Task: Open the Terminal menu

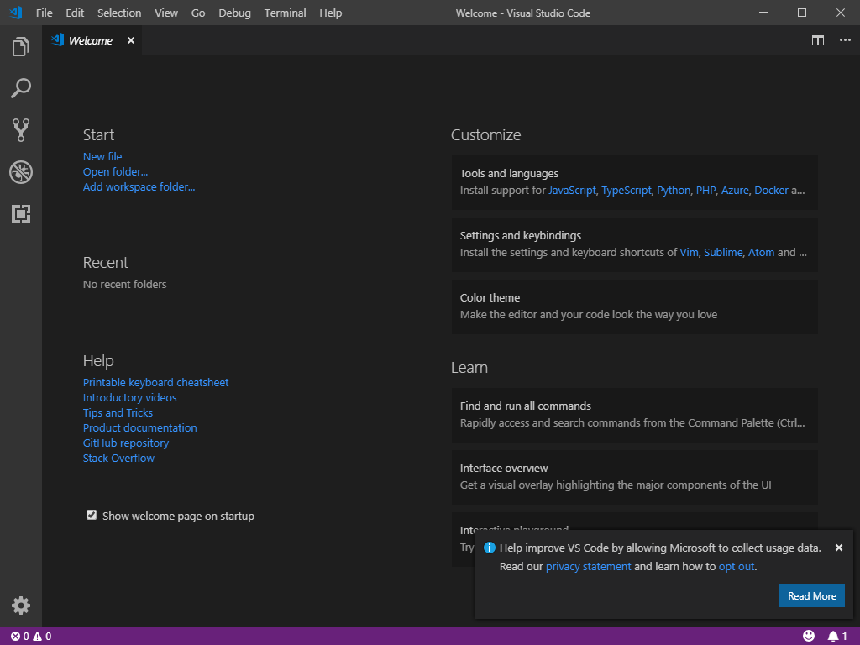Action: (x=285, y=13)
